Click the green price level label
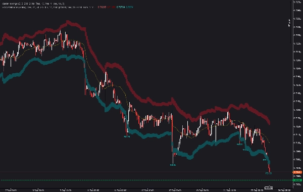Image resolution: width=303 pixels, height=192 pixels. (297, 180)
